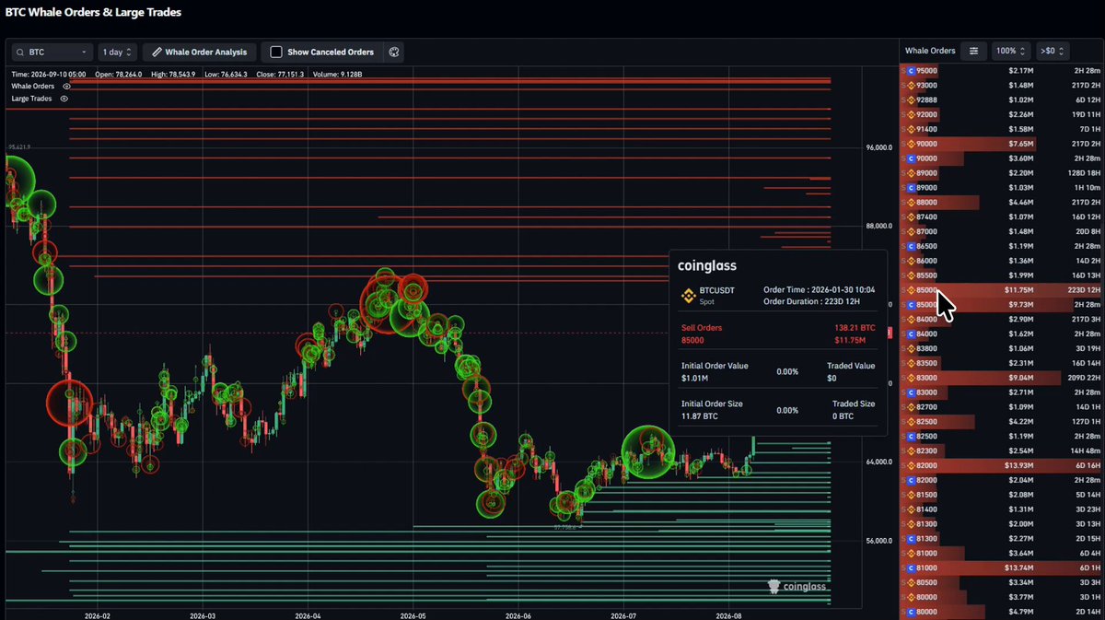This screenshot has height=620, width=1105.
Task: Select the $2.90M order at 84000
Action: (x=1002, y=319)
